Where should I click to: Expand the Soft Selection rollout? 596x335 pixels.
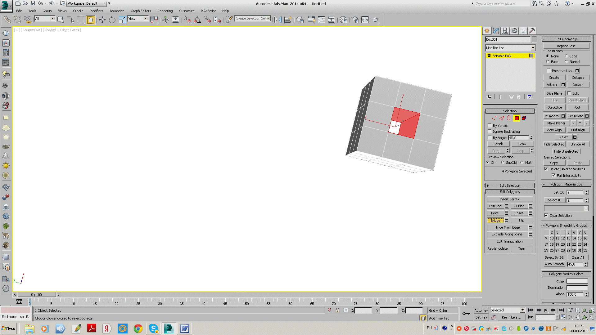coord(510,185)
